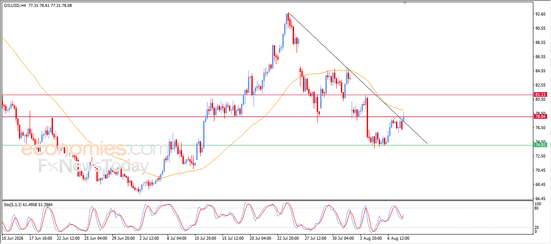Click the 92.60 price axis label
Screen dimensions: 551x244
pos(541,14)
